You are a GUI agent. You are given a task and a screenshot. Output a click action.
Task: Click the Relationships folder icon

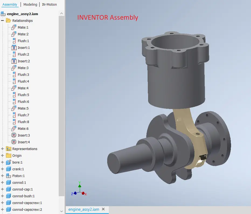click(x=8, y=21)
